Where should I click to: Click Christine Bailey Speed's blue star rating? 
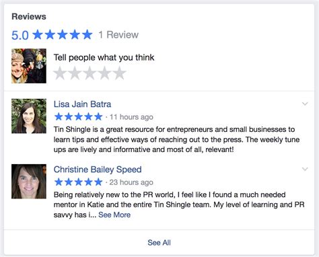click(x=78, y=182)
